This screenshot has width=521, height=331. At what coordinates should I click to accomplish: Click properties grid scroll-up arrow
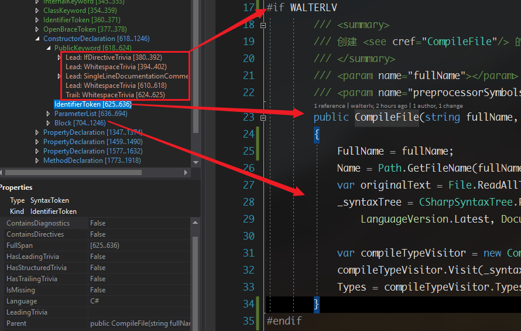(x=196, y=223)
